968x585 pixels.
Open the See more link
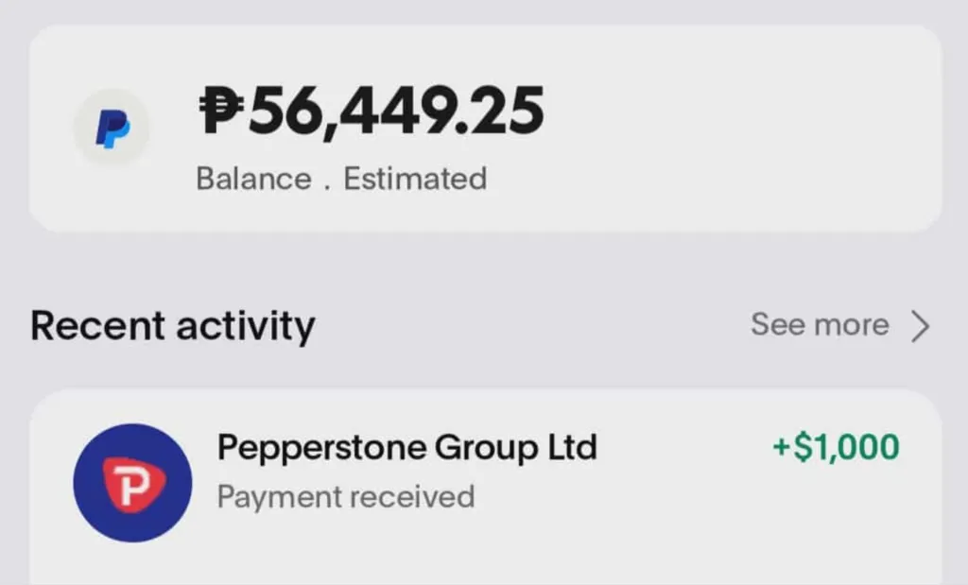click(820, 325)
